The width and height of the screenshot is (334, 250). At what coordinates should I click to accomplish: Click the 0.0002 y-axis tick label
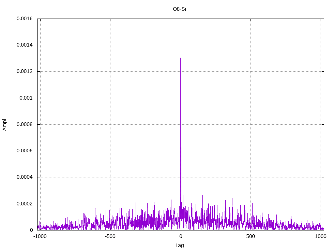click(x=24, y=204)
